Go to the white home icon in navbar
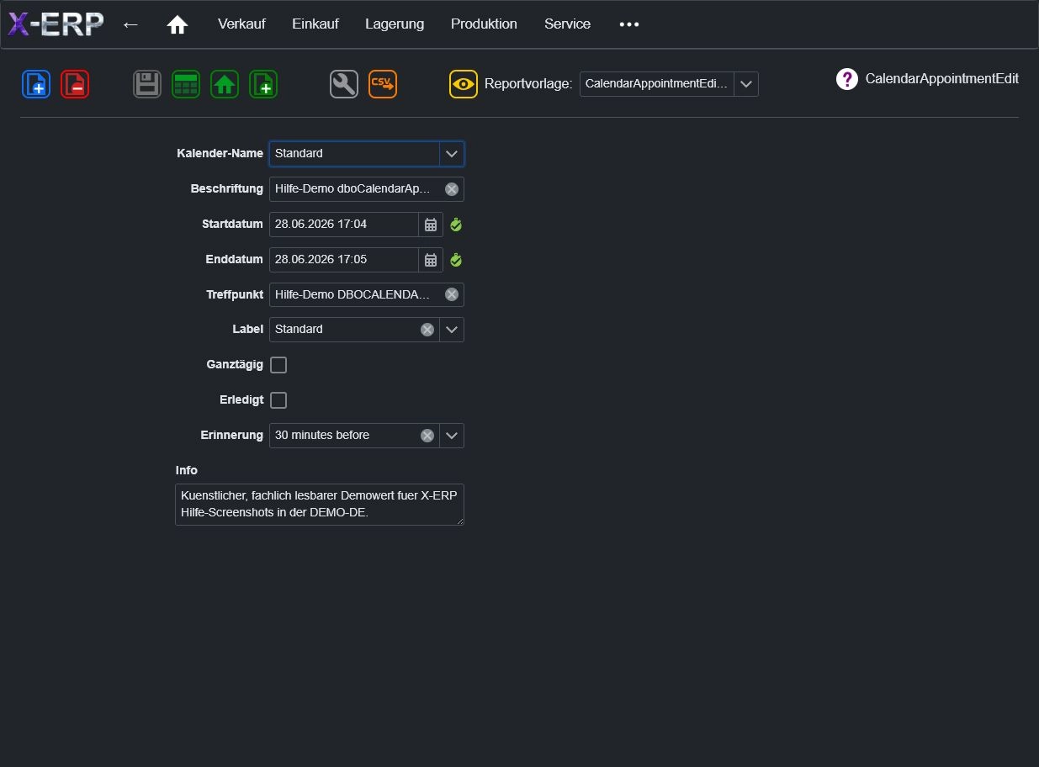 [x=177, y=24]
